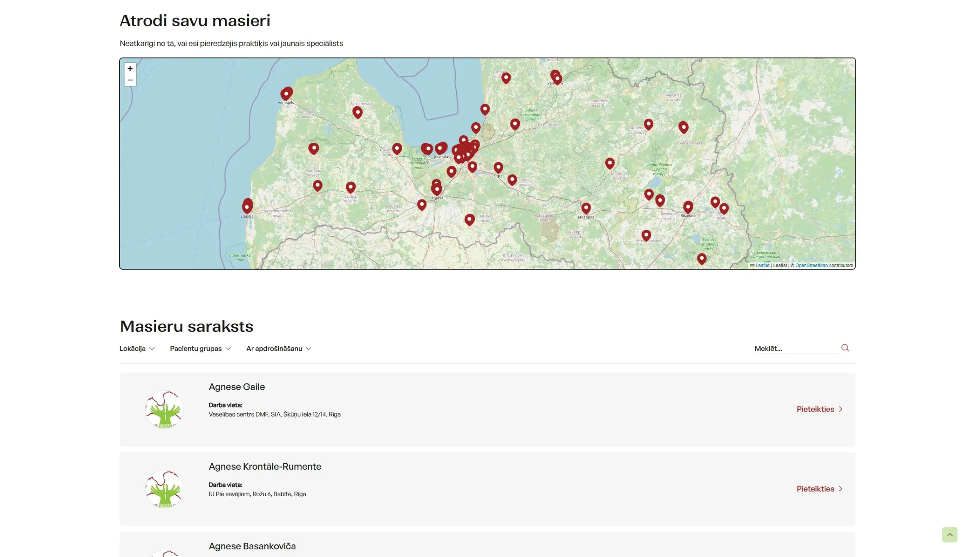Click Pieteikties for Agnese Krontāle-Rumente
Screen dimensions: 974x557
820,489
